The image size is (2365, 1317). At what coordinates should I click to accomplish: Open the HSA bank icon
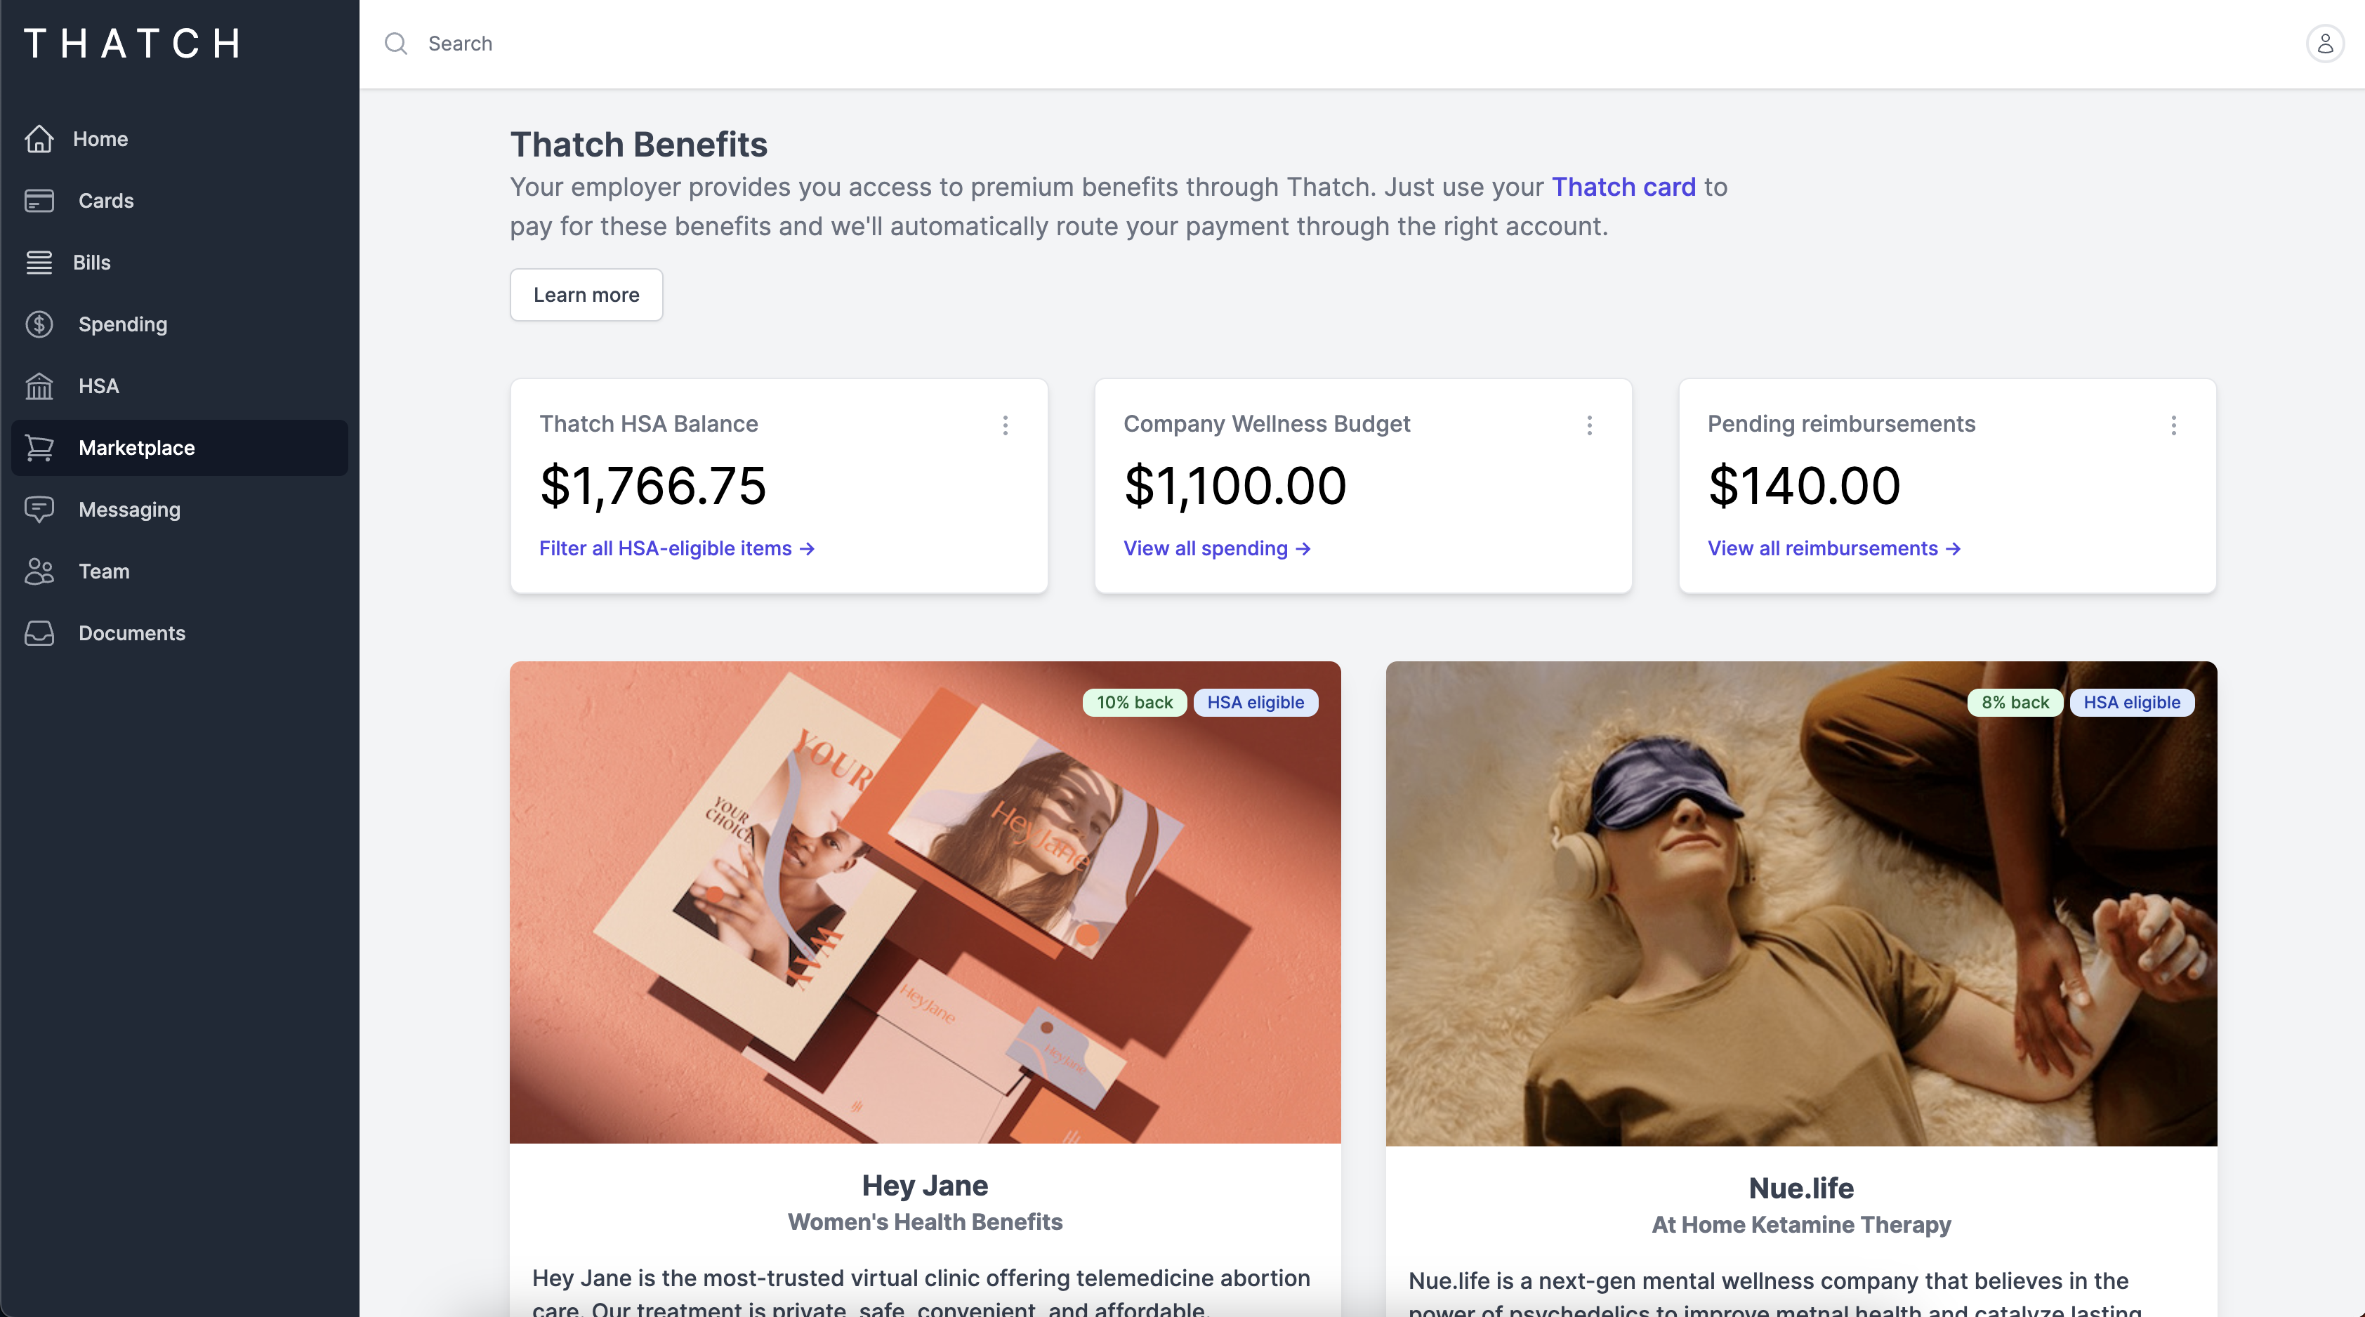(x=39, y=386)
